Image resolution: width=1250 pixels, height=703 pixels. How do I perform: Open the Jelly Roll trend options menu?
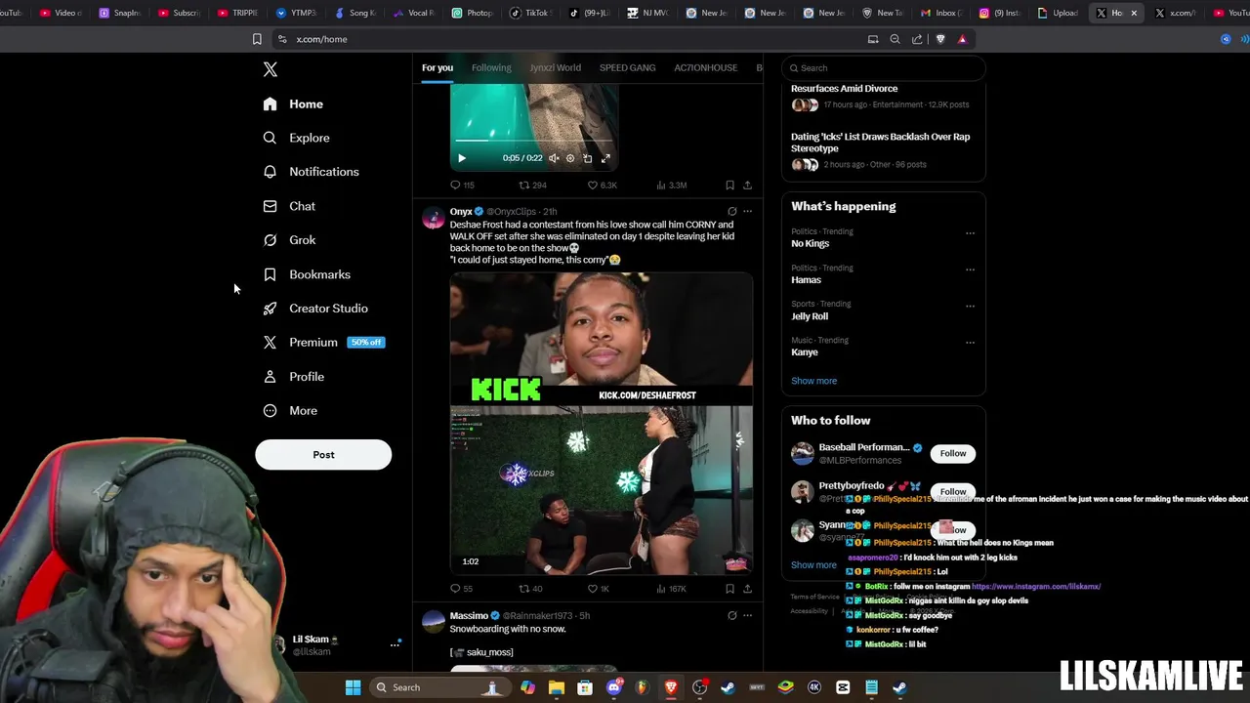[x=970, y=306]
